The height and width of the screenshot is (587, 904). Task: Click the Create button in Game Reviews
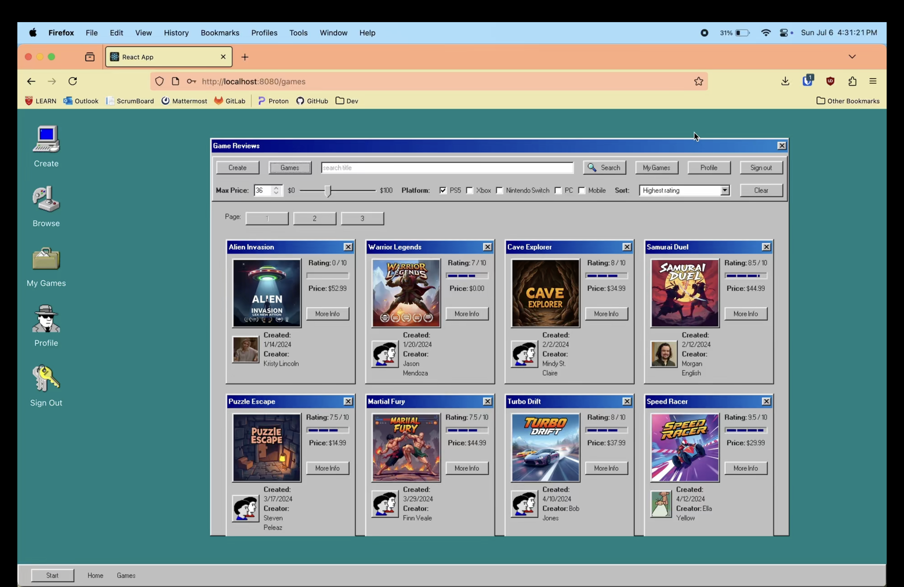(237, 167)
